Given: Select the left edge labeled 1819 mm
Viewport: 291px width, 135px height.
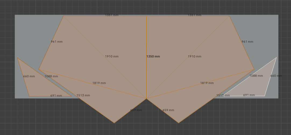Looking at the screenshot, I should click(x=81, y=80).
